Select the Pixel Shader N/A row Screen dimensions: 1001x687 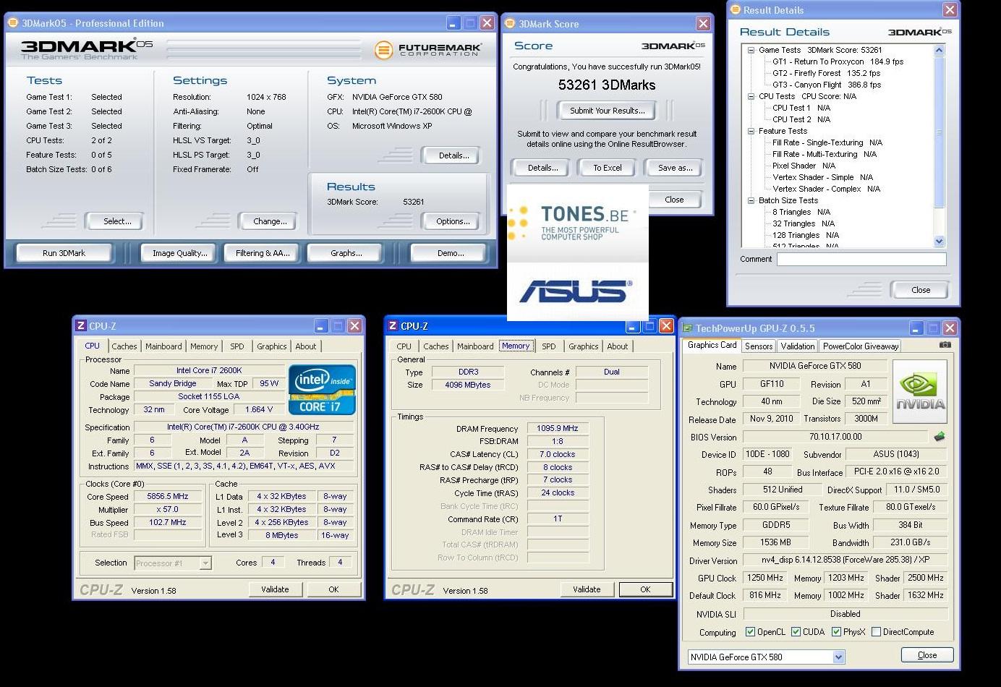pos(804,166)
